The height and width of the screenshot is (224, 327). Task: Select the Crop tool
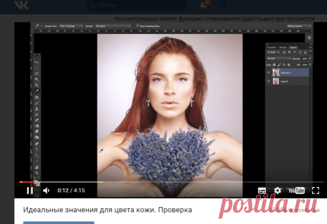[37, 85]
